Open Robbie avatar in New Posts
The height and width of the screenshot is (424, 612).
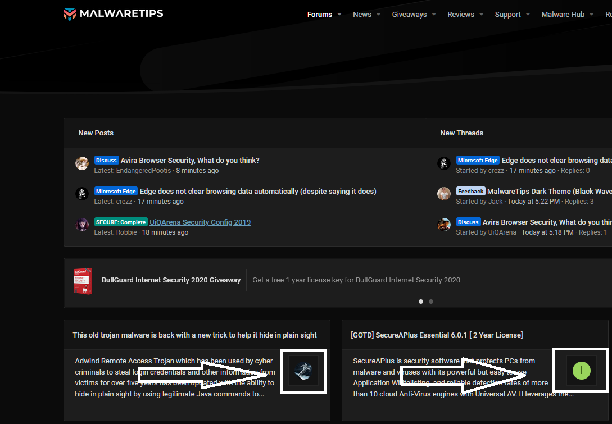tap(82, 225)
